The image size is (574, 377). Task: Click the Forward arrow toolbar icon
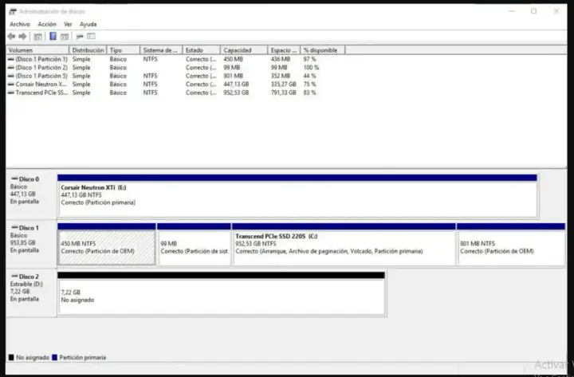(x=22, y=36)
